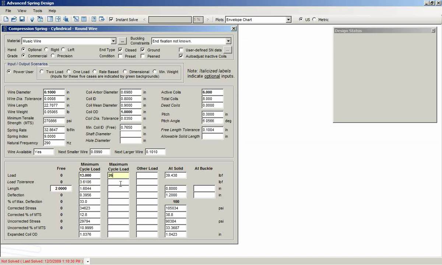Viewport: 442px width, 265px height.
Task: Click the lined page toolbar icon
Action: 84,20
